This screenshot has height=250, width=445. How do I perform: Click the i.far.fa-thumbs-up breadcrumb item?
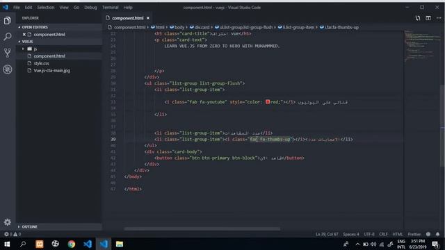[x=339, y=27]
